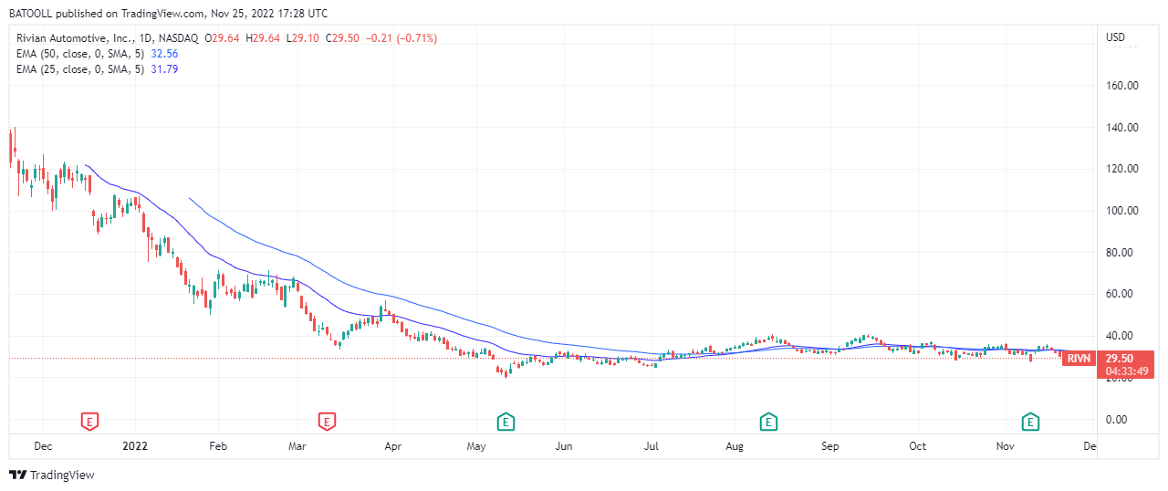Viewport: 1168px width, 491px height.
Task: Click the red RIVN symbol tag
Action: (x=1079, y=359)
